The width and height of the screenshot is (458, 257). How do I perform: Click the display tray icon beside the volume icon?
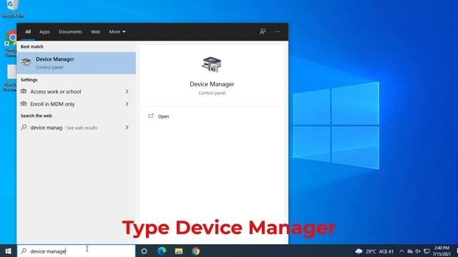[427, 251]
